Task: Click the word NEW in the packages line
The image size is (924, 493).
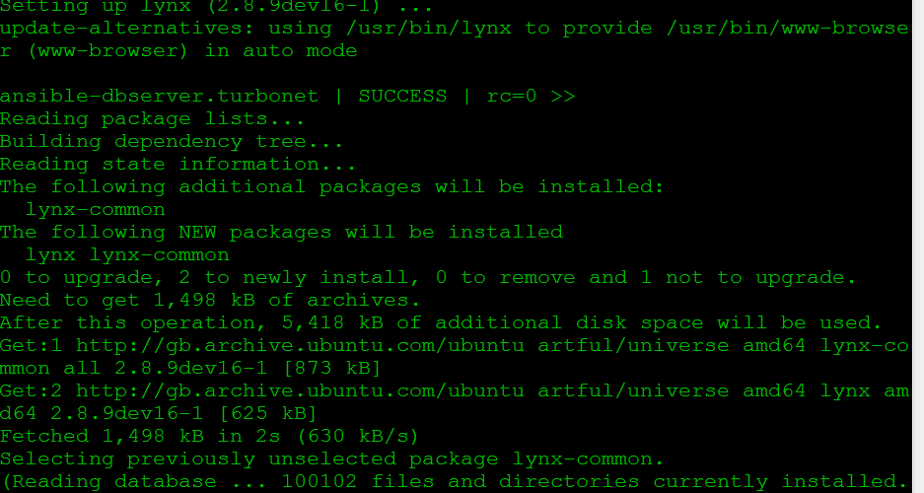Action: pos(197,232)
